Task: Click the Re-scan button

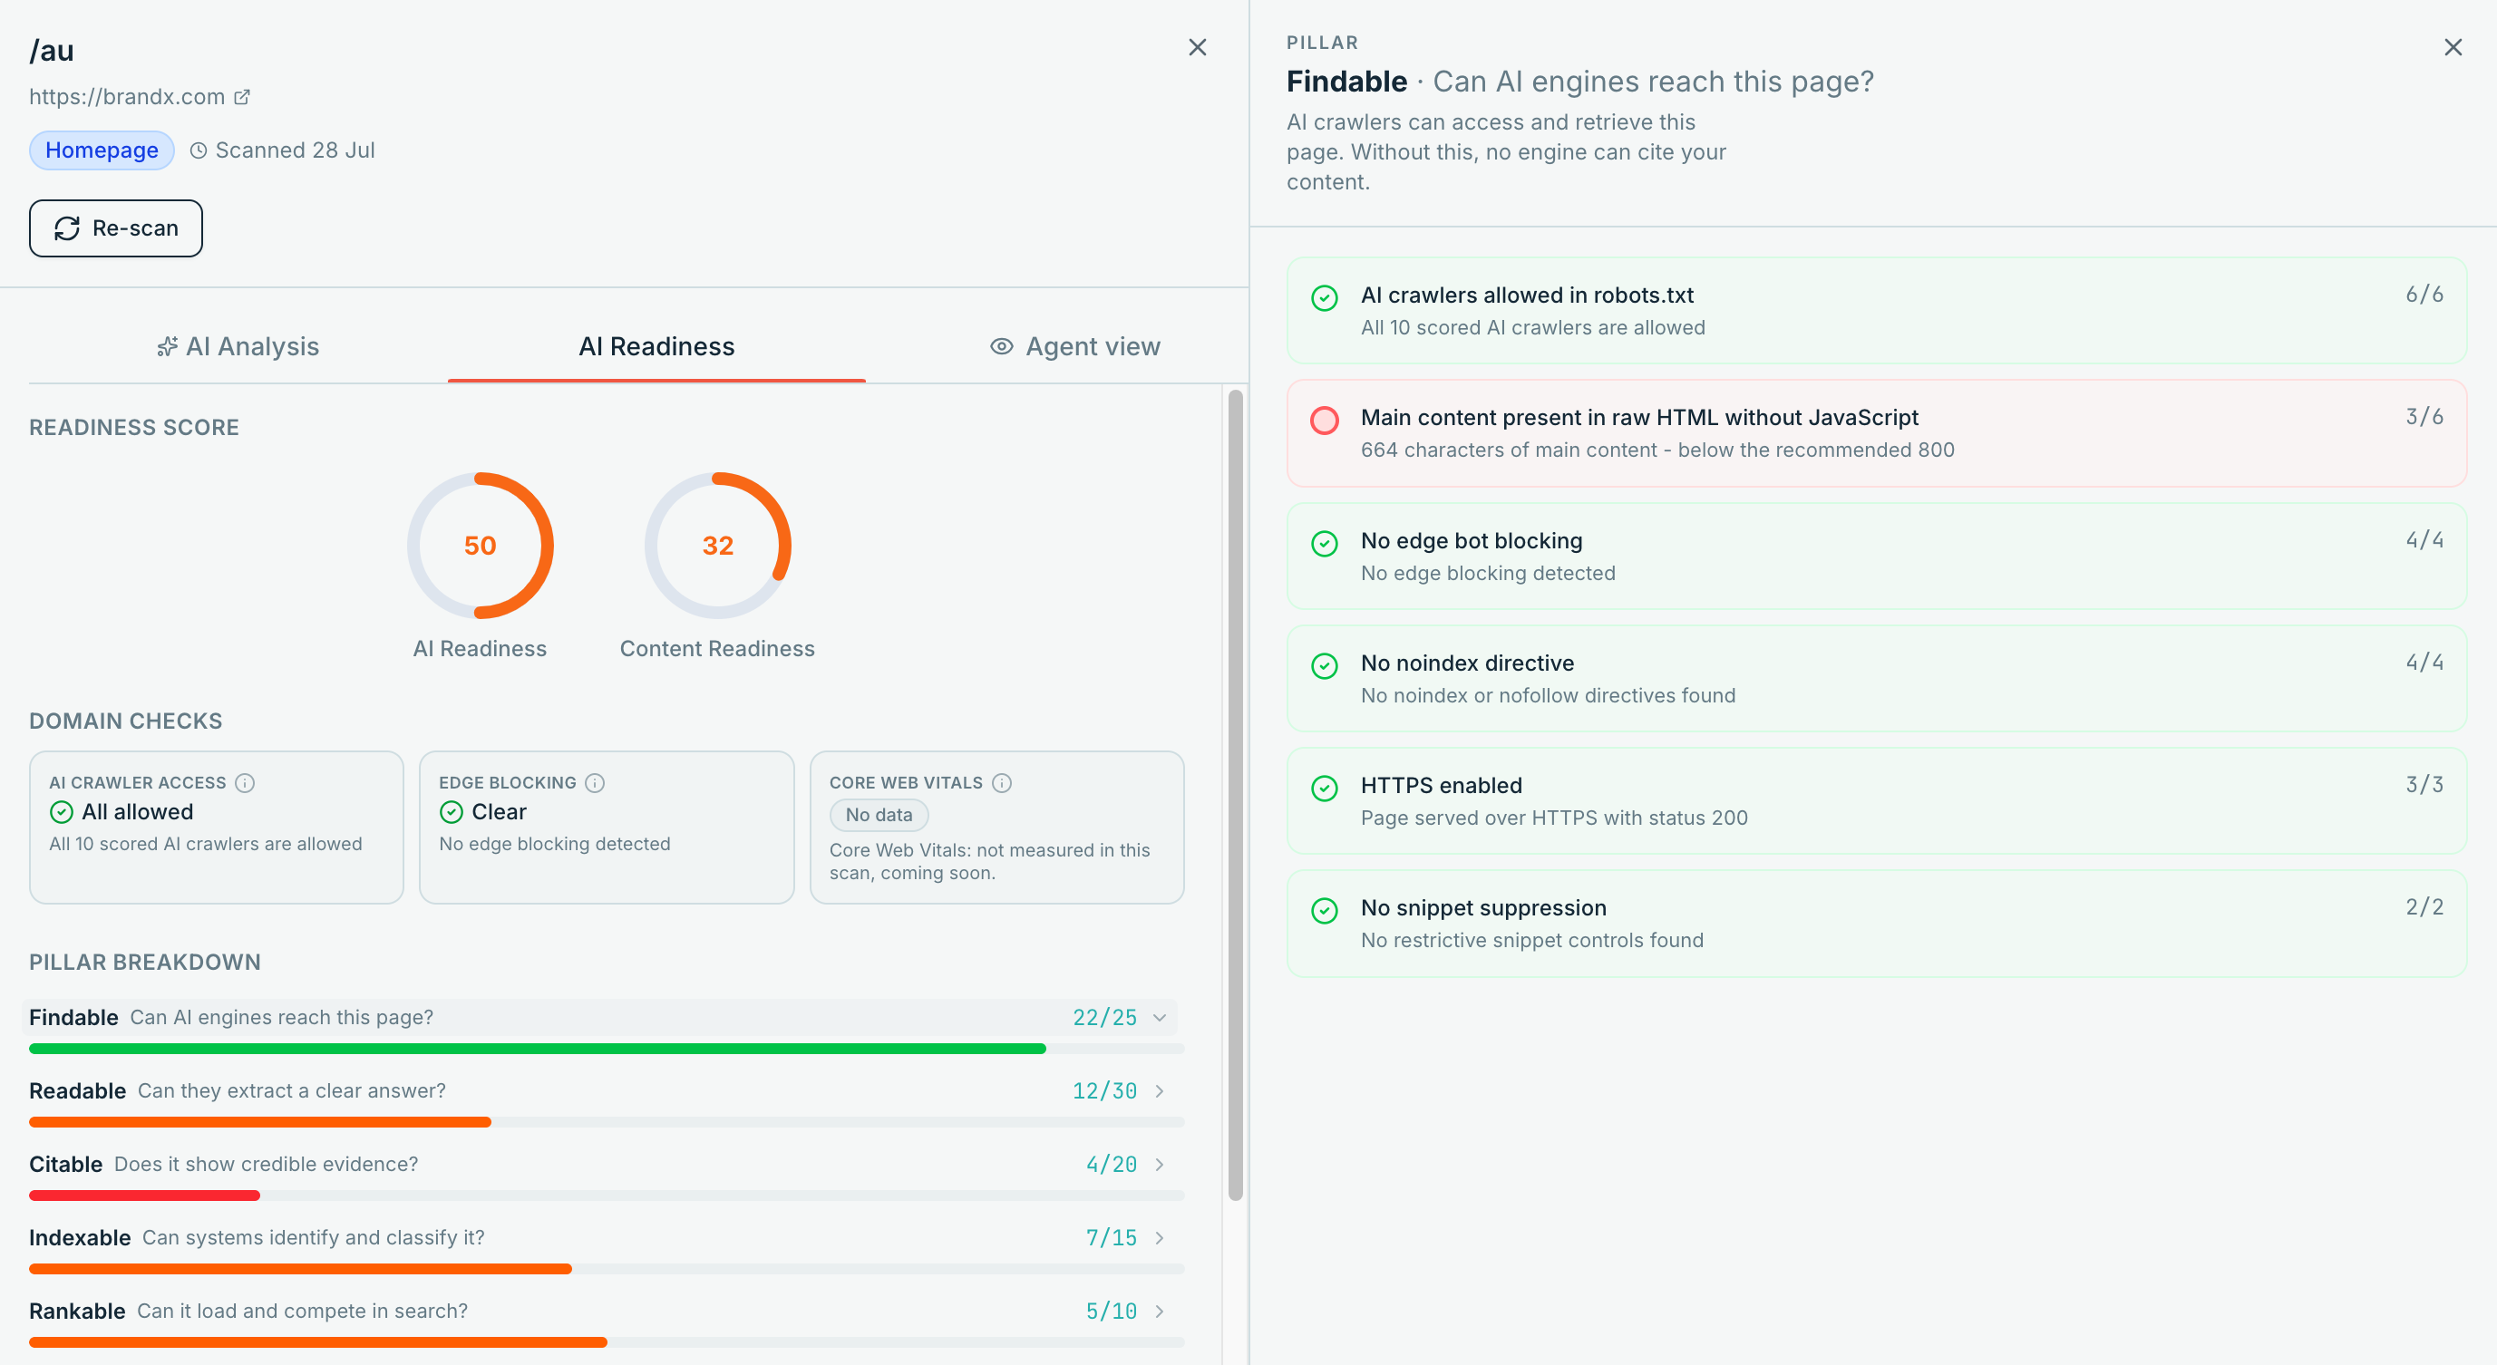Action: 115,228
